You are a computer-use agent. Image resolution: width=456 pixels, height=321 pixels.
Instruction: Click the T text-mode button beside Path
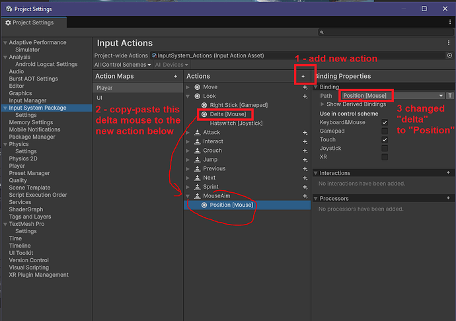[x=450, y=96]
